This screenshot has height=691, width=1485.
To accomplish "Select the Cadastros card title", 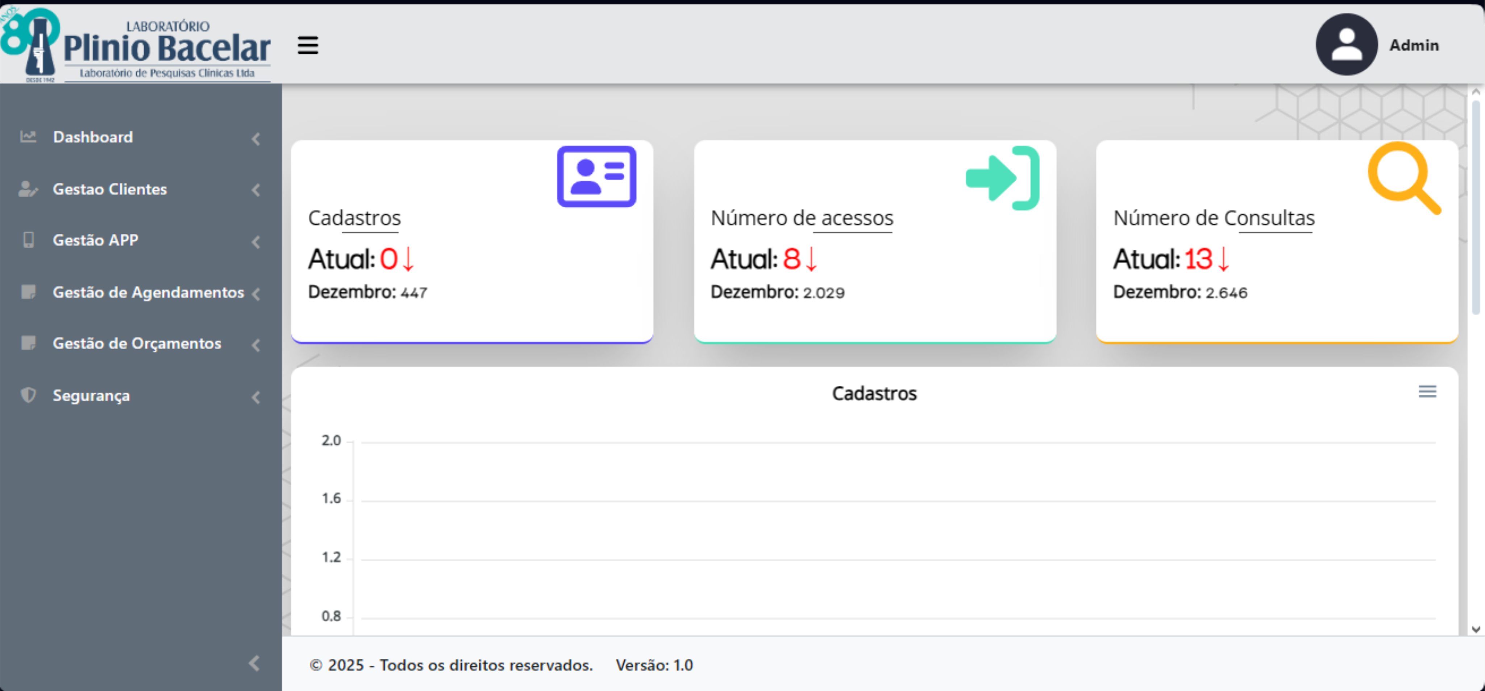I will (x=354, y=218).
